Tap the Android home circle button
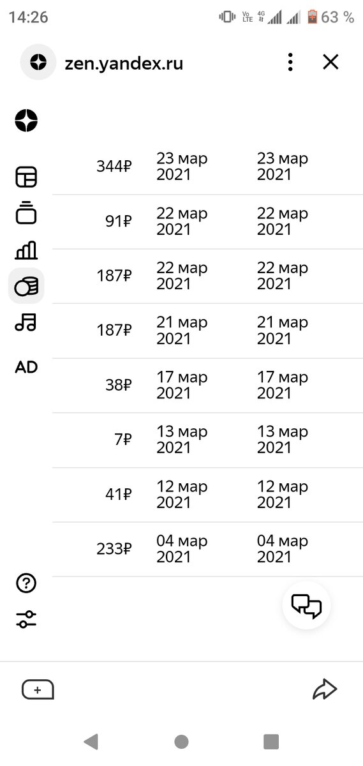363x766 pixels. 181,741
